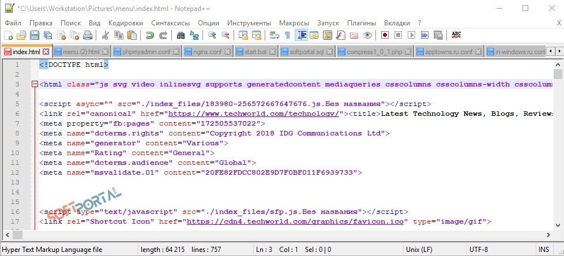Open the Replace dialog icon
The height and width of the screenshot is (256, 564).
pyautogui.click(x=194, y=35)
